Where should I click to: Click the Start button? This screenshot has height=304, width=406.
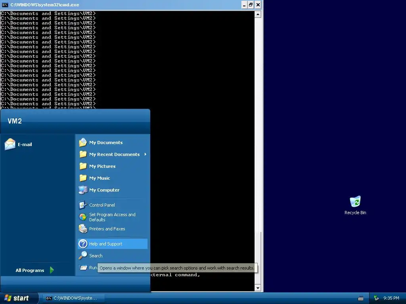tap(19, 298)
